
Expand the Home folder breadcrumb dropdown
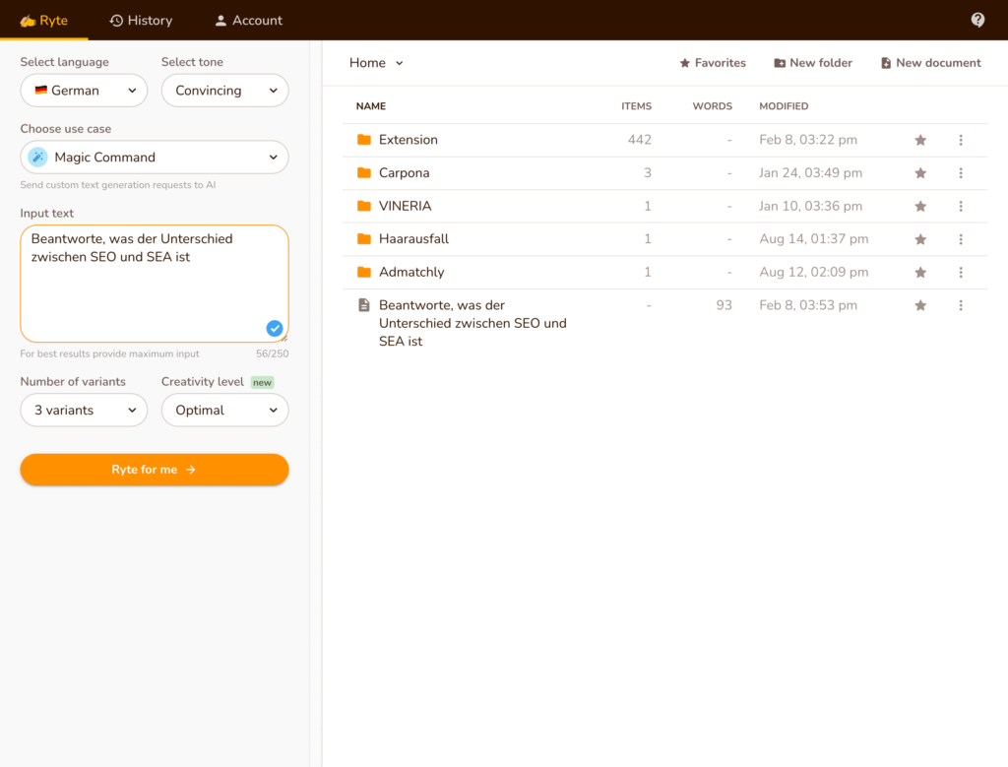376,63
